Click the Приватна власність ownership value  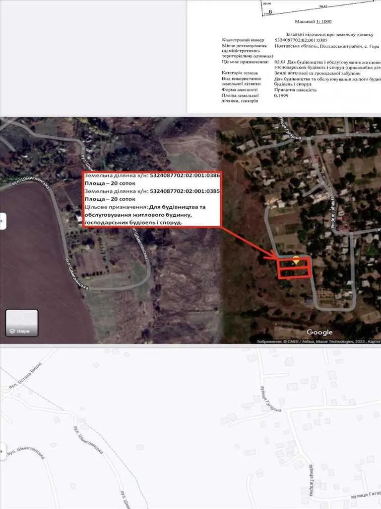point(297,90)
